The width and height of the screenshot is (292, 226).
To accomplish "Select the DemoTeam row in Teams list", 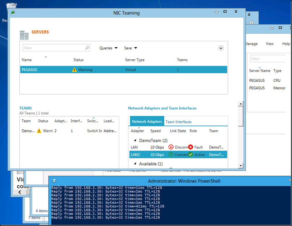I will (x=69, y=131).
